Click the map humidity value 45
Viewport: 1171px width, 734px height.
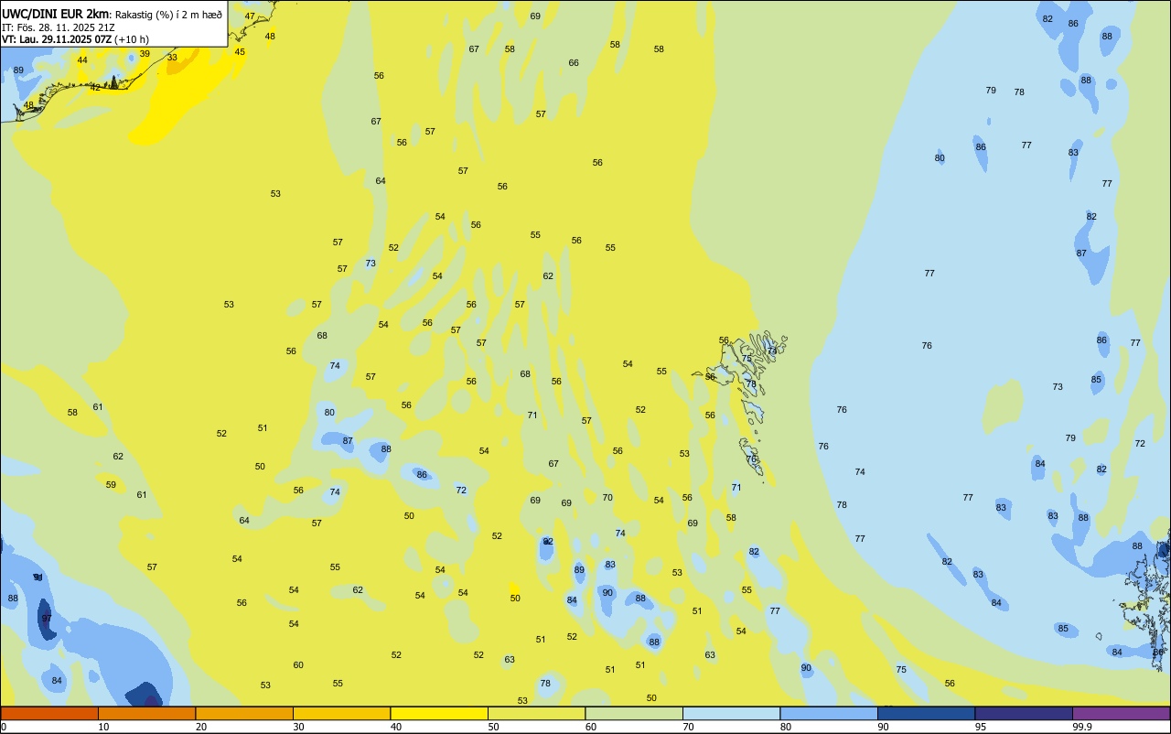(240, 51)
